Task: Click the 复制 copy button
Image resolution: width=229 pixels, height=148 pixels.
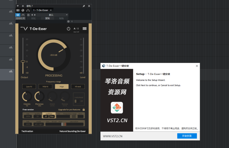Action: (x=48, y=18)
